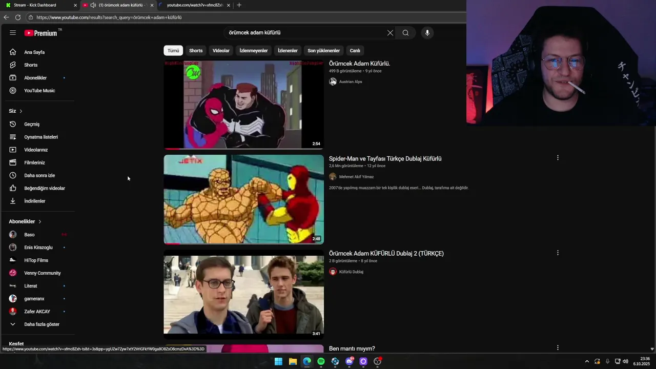Open the YouTube hamburger guide menu

click(13, 33)
